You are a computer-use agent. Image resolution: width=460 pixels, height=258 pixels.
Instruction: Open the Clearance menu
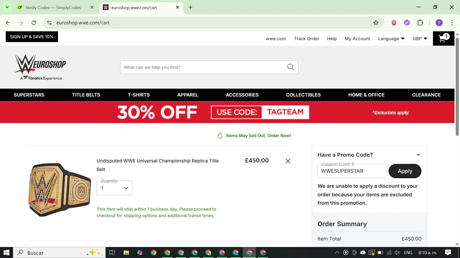pyautogui.click(x=426, y=95)
